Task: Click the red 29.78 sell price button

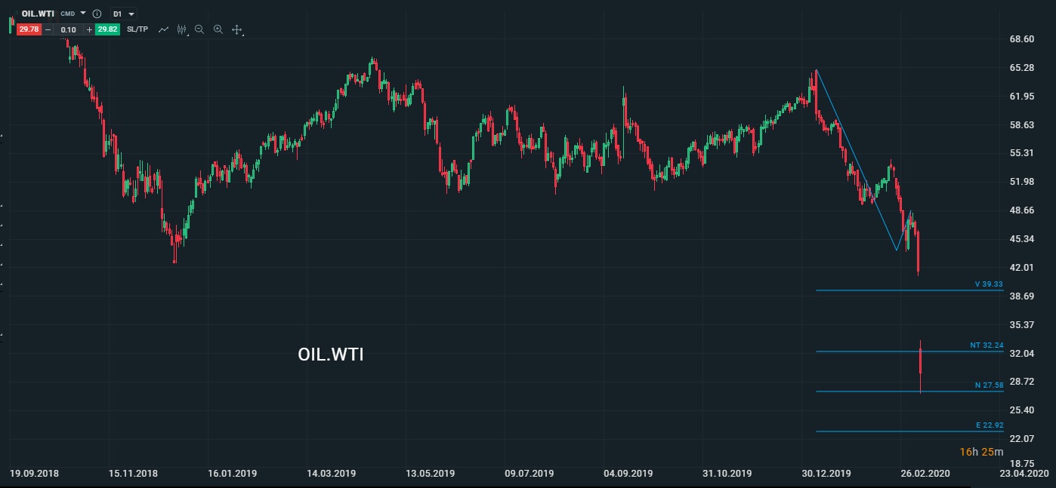Action: (x=29, y=29)
